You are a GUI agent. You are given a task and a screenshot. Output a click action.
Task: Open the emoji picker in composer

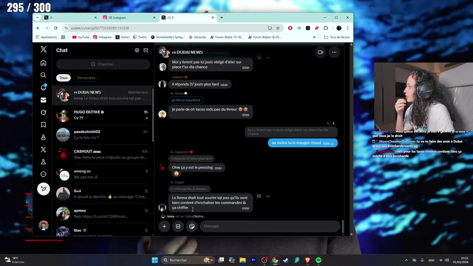tap(192, 226)
